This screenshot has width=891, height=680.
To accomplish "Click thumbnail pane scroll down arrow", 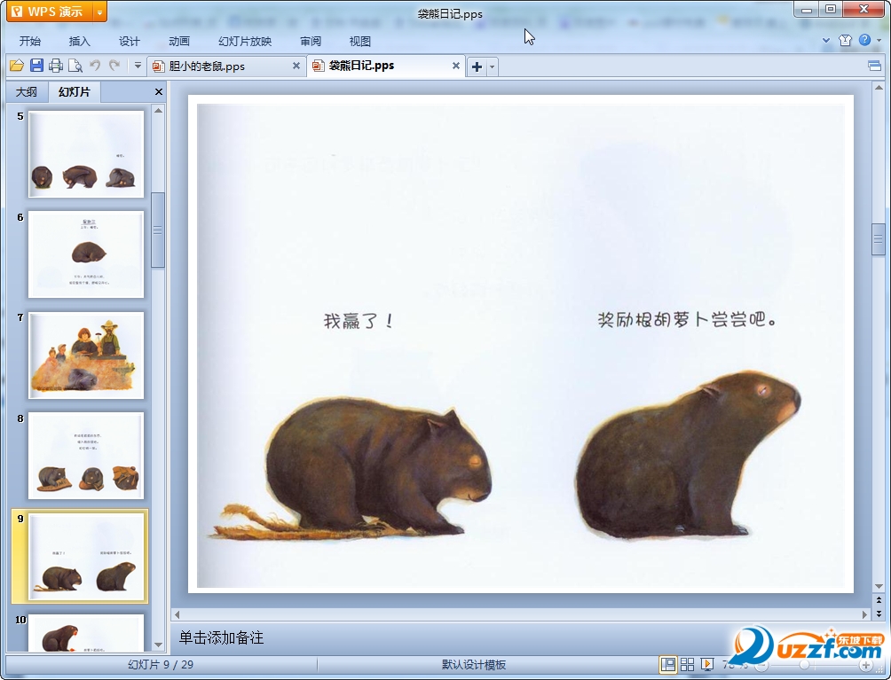I will (x=159, y=645).
